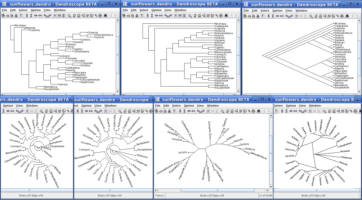Choose the circular tree layout icon in the top-middle toolbar

pyautogui.click(x=213, y=16)
